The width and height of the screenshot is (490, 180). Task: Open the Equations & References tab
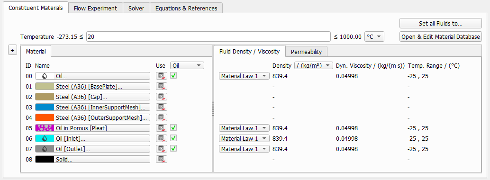[186, 9]
